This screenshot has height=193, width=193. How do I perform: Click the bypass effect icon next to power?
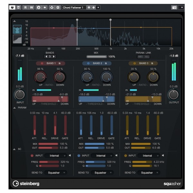[18, 7]
